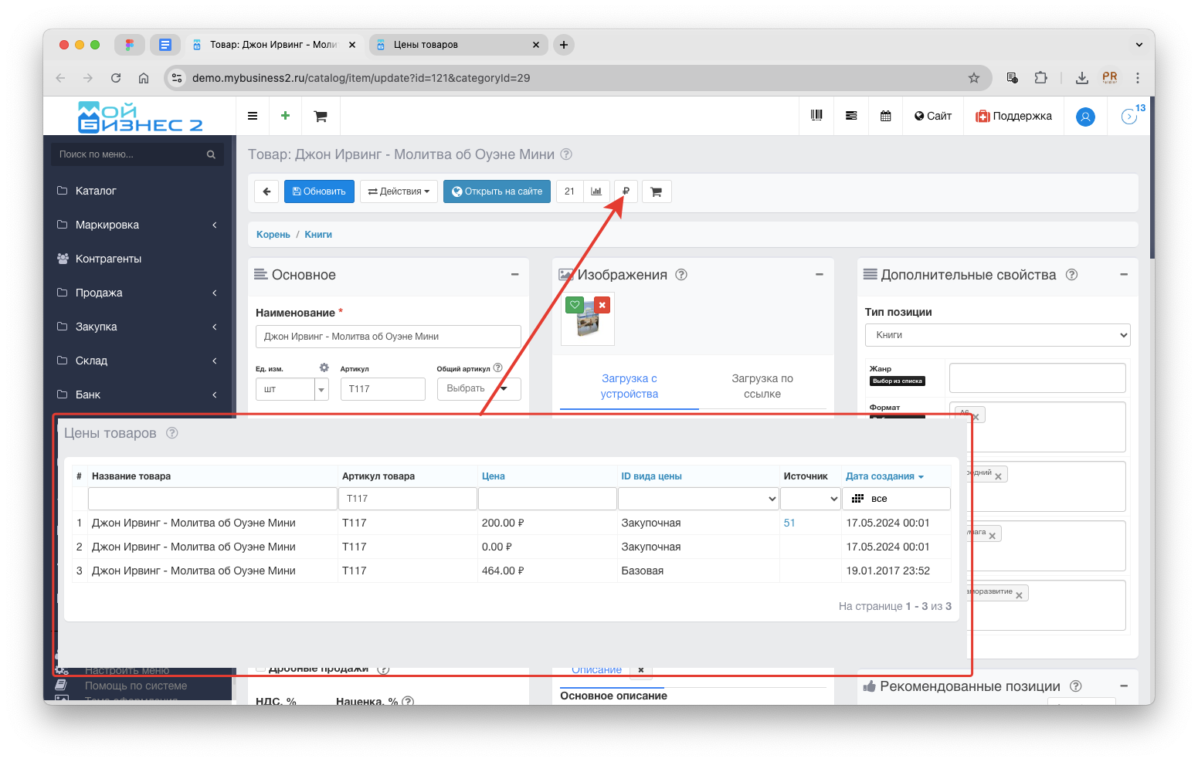Open Каталог in sidebar
Image resolution: width=1198 pixels, height=762 pixels.
tap(96, 191)
